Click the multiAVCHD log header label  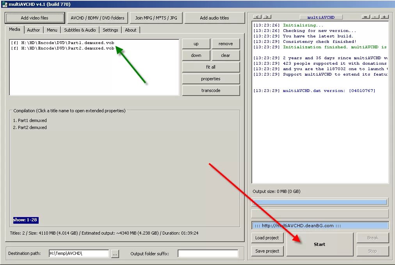pos(321,17)
